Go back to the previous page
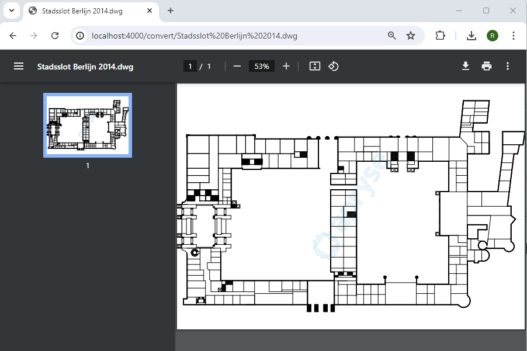 [x=13, y=36]
